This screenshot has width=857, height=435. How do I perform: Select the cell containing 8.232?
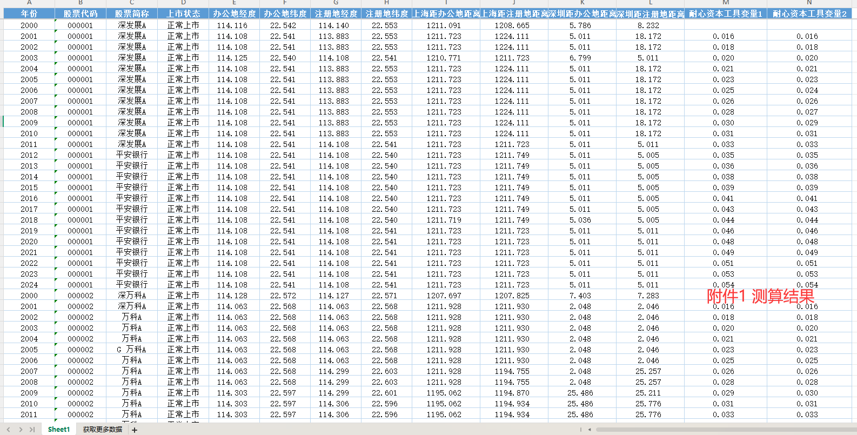(651, 25)
